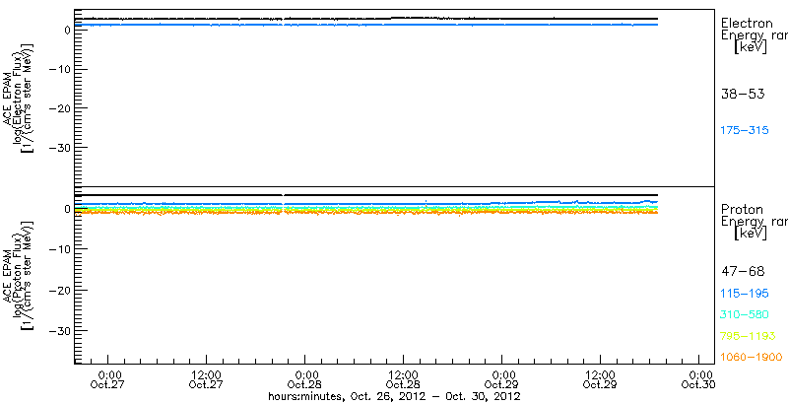Screen dimensions: 788x404
Task: Click the 0:00 Oct.28 time axis label
Action: click(x=306, y=380)
